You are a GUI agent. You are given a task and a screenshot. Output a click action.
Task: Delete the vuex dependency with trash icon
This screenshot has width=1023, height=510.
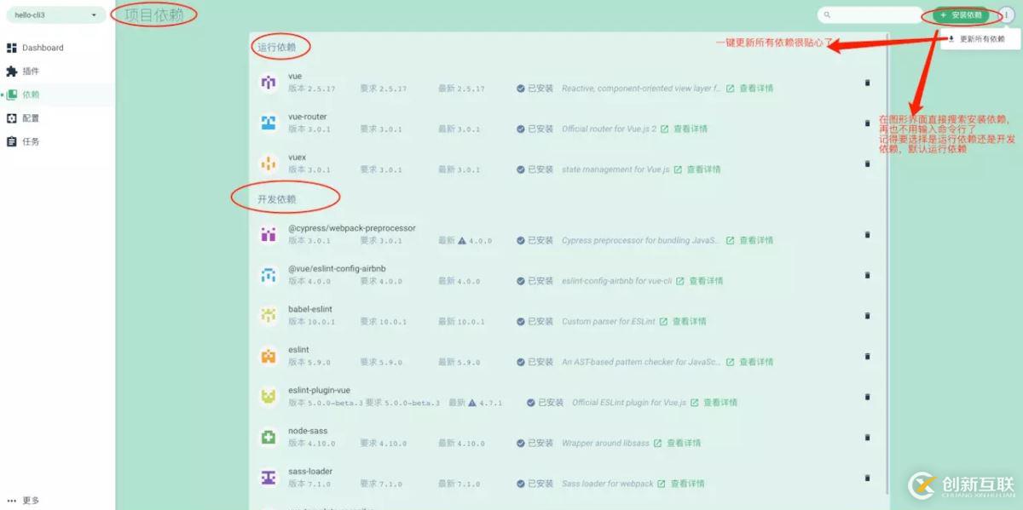coord(868,163)
